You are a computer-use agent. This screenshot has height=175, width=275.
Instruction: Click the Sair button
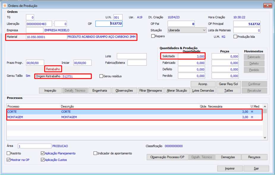click(x=256, y=168)
